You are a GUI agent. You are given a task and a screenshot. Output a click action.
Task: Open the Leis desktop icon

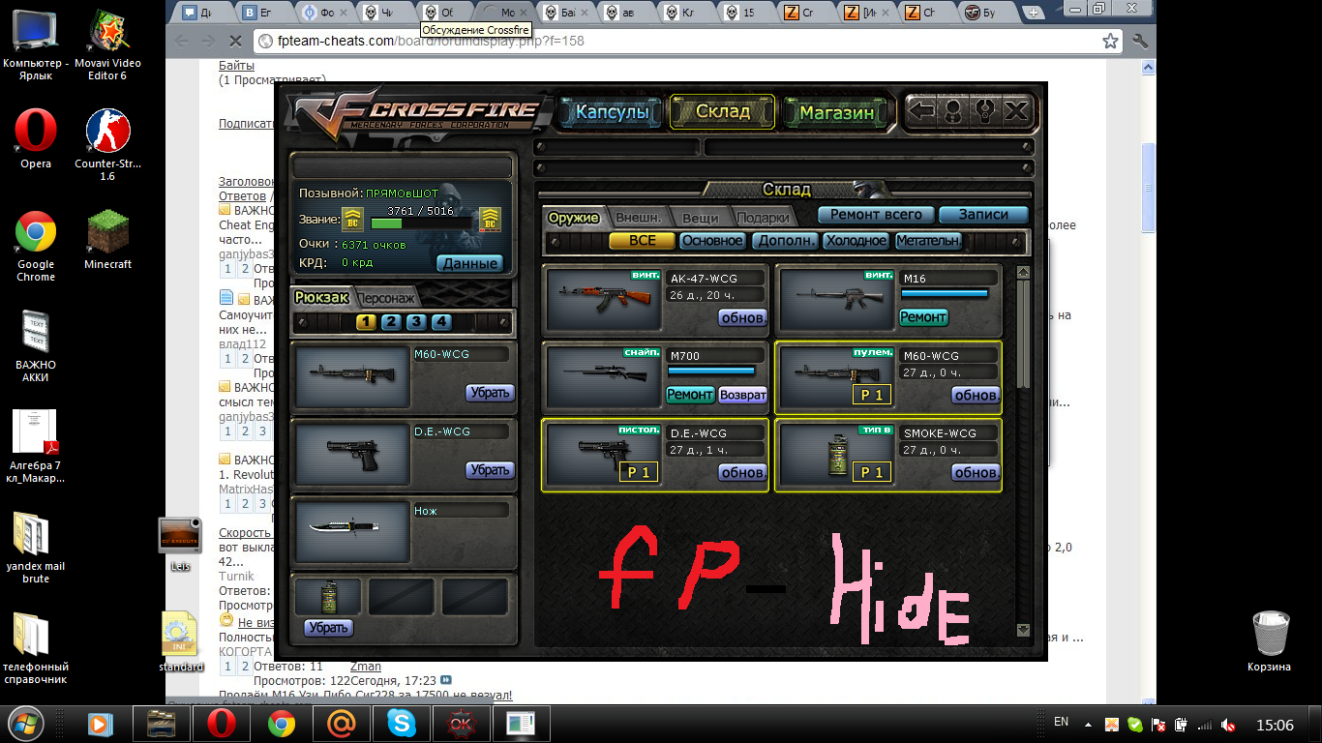[180, 544]
